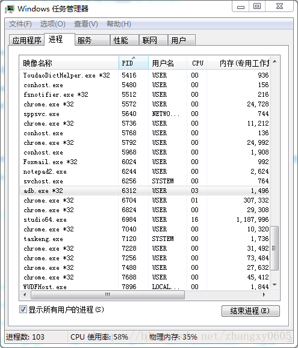The width and height of the screenshot is (298, 348).
Task: Click the vertical scrollbar down arrow
Action: pos(275,285)
